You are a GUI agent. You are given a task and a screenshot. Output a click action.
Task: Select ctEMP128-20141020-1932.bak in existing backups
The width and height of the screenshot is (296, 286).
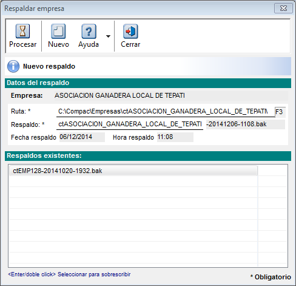point(133,171)
